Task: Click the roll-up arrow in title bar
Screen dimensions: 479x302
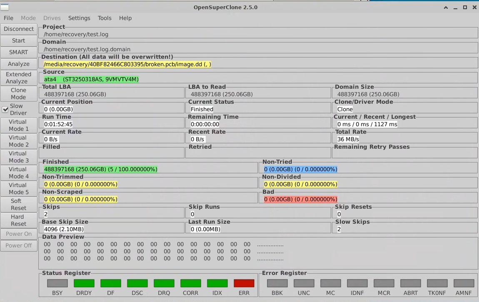Action: (446, 7)
